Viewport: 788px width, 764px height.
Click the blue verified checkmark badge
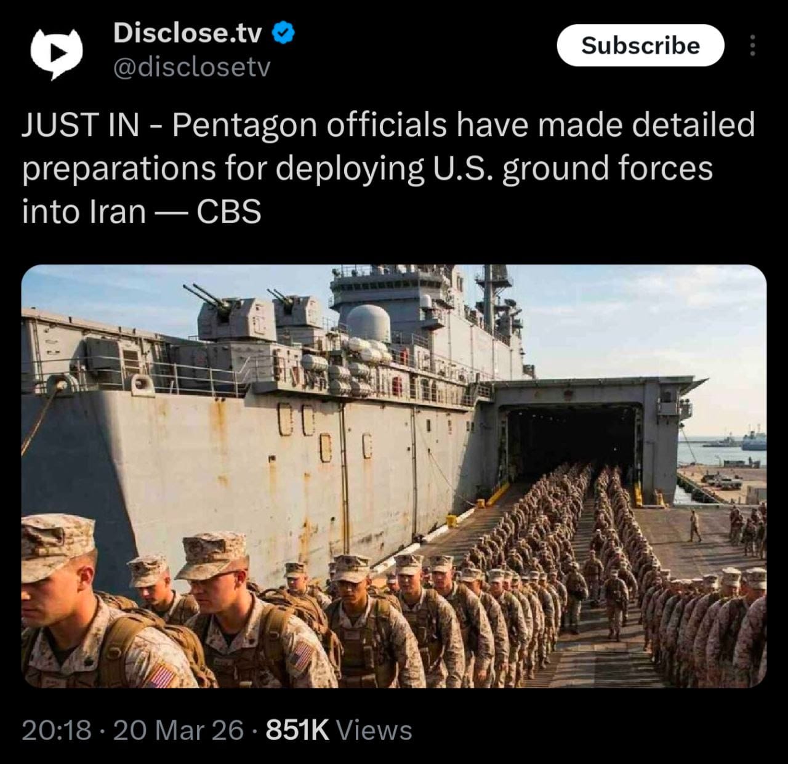coord(283,33)
